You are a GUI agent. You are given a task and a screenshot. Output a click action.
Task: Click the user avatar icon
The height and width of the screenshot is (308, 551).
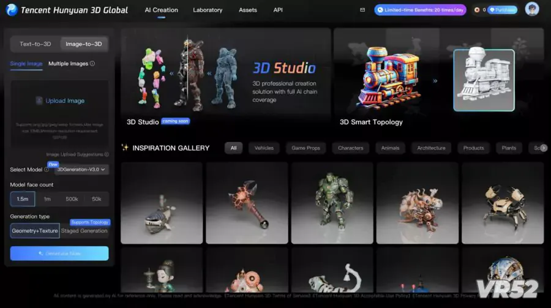coord(532,10)
